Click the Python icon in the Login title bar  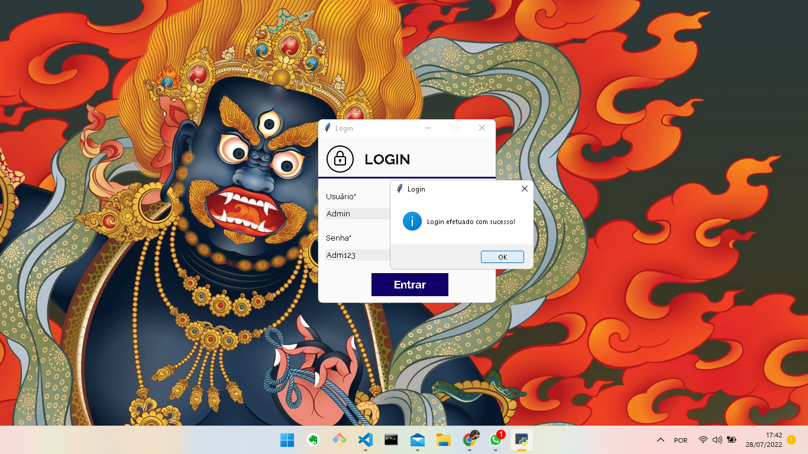pyautogui.click(x=327, y=128)
